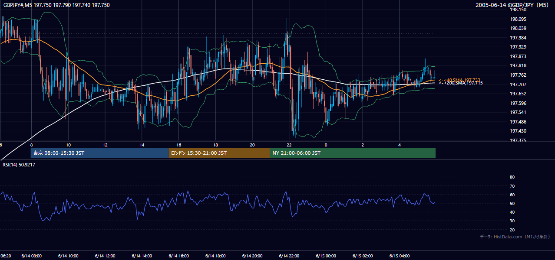Select the 197.596 price level value
The width and height of the screenshot is (555, 260).
tap(518, 103)
